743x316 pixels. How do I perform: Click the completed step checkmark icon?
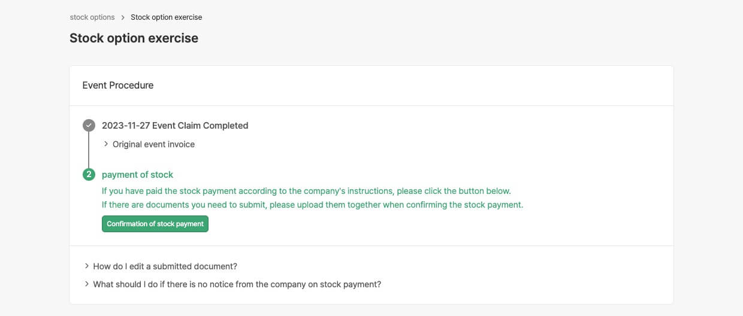coord(89,126)
